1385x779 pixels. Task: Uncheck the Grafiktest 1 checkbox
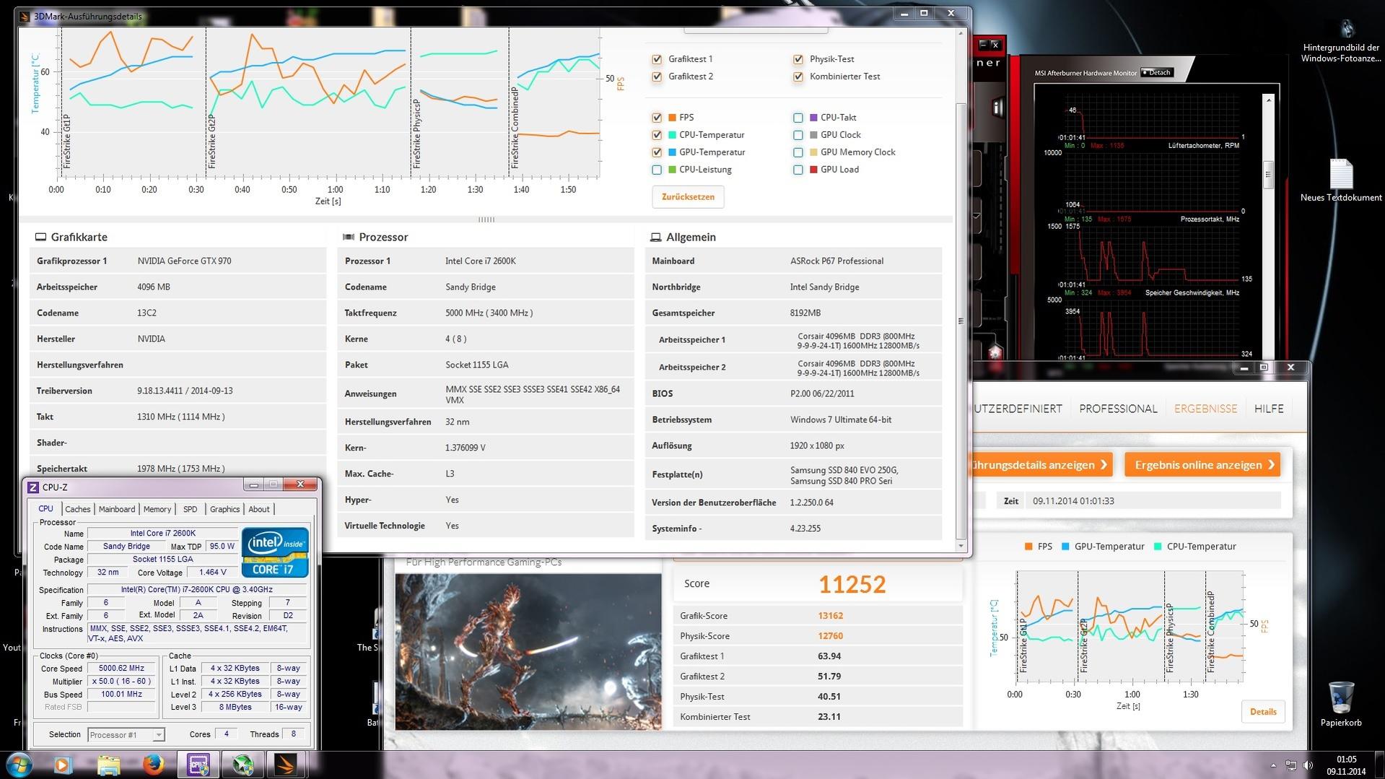point(657,59)
